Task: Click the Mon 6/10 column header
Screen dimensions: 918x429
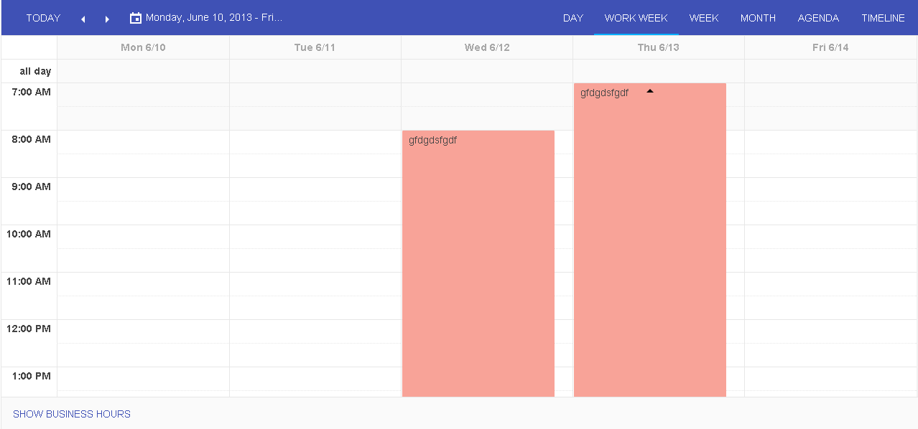Action: (143, 47)
